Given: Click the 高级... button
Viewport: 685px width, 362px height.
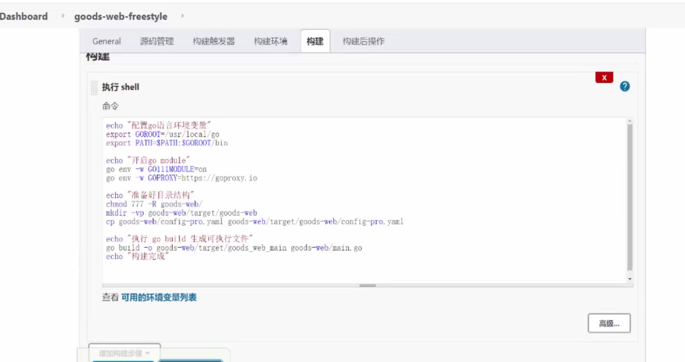Looking at the screenshot, I should (x=609, y=323).
